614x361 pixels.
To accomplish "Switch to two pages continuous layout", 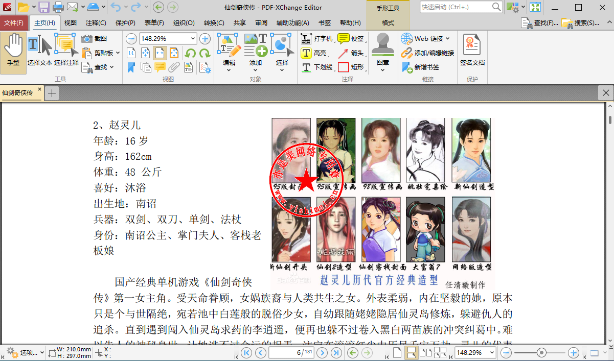I will tap(440, 352).
